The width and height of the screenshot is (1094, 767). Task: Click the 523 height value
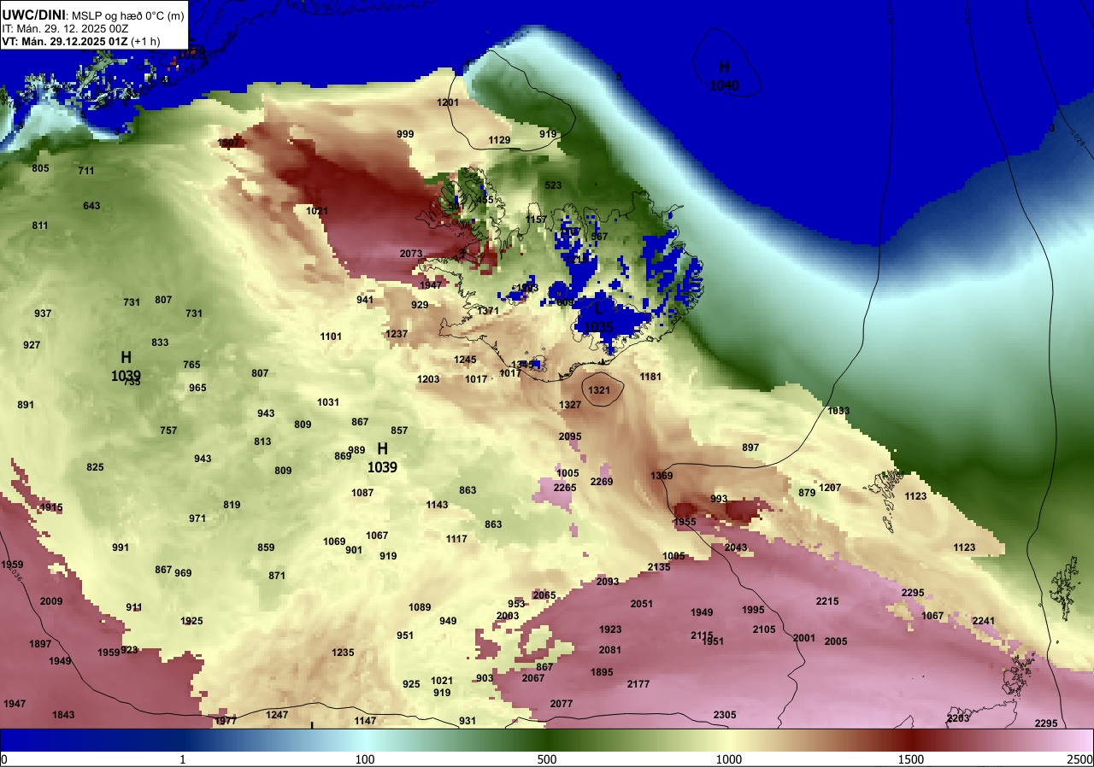point(553,185)
